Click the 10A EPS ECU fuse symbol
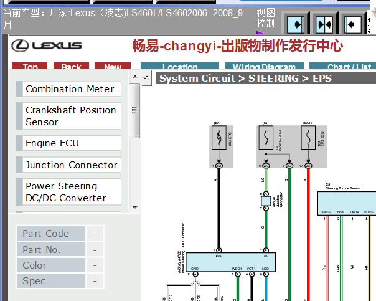The height and width of the screenshot is (301, 376). click(308, 138)
